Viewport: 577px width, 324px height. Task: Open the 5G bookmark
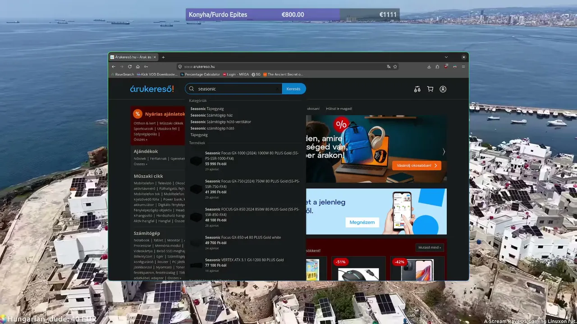click(256, 74)
